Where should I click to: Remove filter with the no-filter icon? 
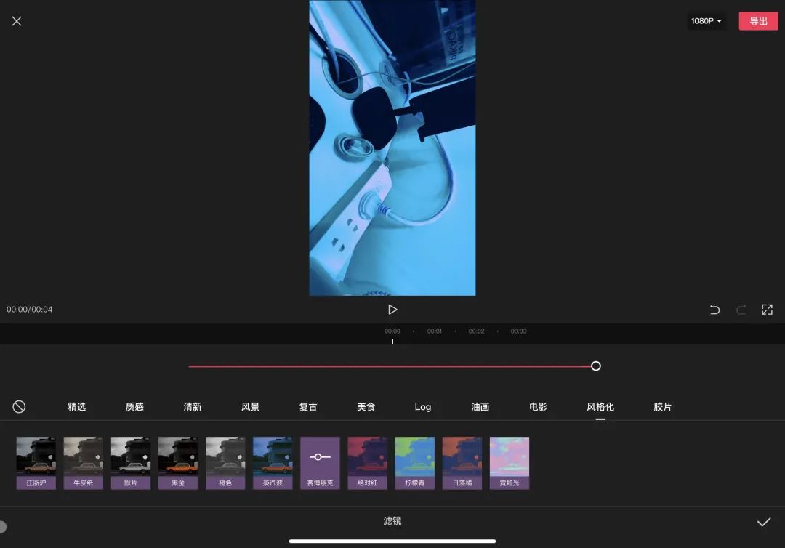[19, 407]
